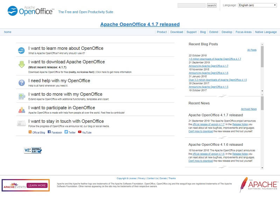Open the Blog menu item
Image resolution: width=280 pixels, height=198 pixels.
203,32
